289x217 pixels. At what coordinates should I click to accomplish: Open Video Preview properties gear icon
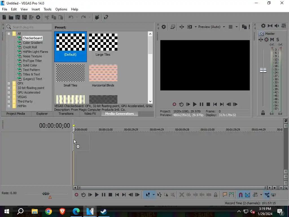pos(164,27)
